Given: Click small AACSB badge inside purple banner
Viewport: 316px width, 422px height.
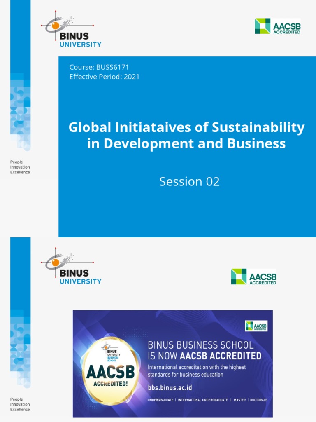Looking at the screenshot, I should [256, 326].
